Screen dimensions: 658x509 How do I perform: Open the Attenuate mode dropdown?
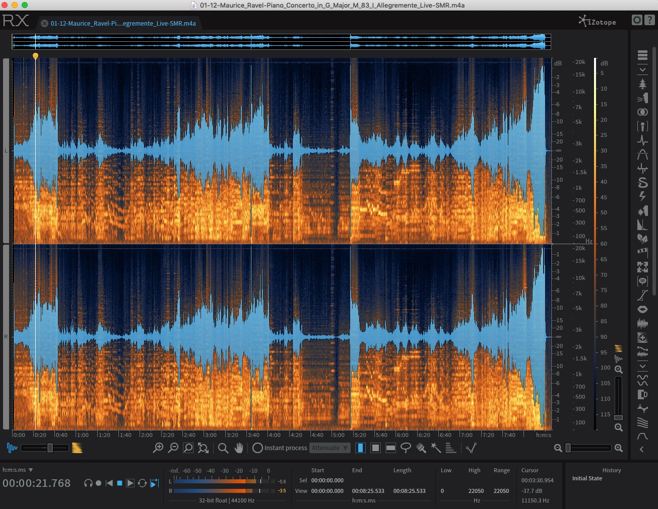pyautogui.click(x=330, y=448)
